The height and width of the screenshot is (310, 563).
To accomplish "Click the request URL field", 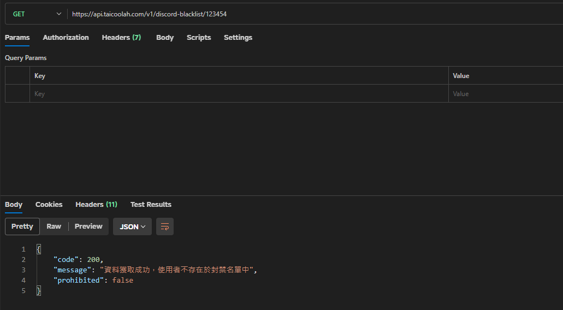I will (x=311, y=14).
